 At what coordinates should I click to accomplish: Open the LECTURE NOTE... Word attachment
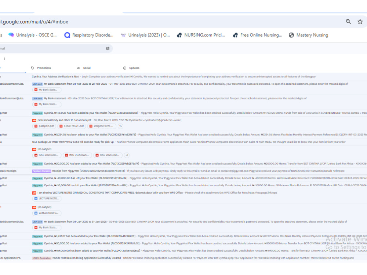(x=47, y=198)
